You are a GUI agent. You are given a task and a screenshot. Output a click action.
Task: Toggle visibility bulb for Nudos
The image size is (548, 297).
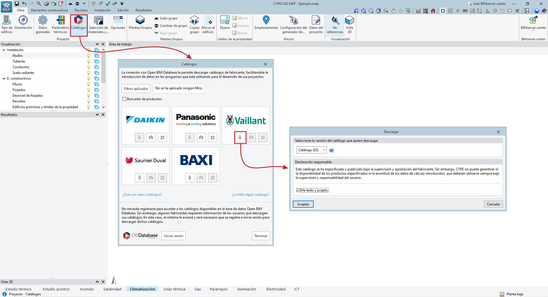(x=88, y=56)
